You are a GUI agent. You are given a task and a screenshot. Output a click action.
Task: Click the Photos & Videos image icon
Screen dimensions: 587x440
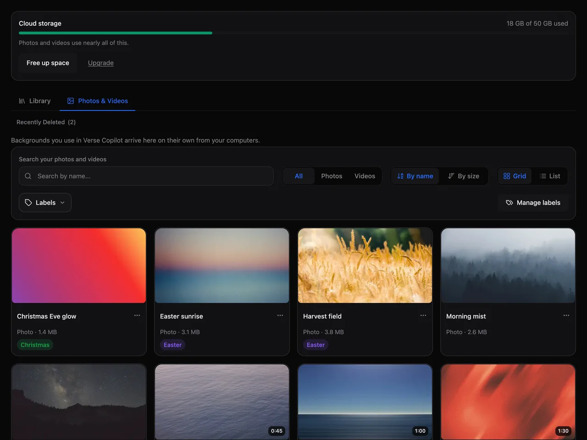pyautogui.click(x=71, y=101)
